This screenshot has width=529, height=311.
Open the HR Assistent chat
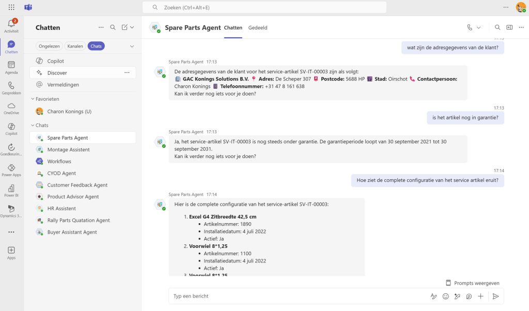point(83,209)
